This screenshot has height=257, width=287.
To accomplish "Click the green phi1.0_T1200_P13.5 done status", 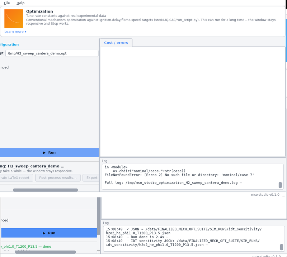I will [26, 246].
